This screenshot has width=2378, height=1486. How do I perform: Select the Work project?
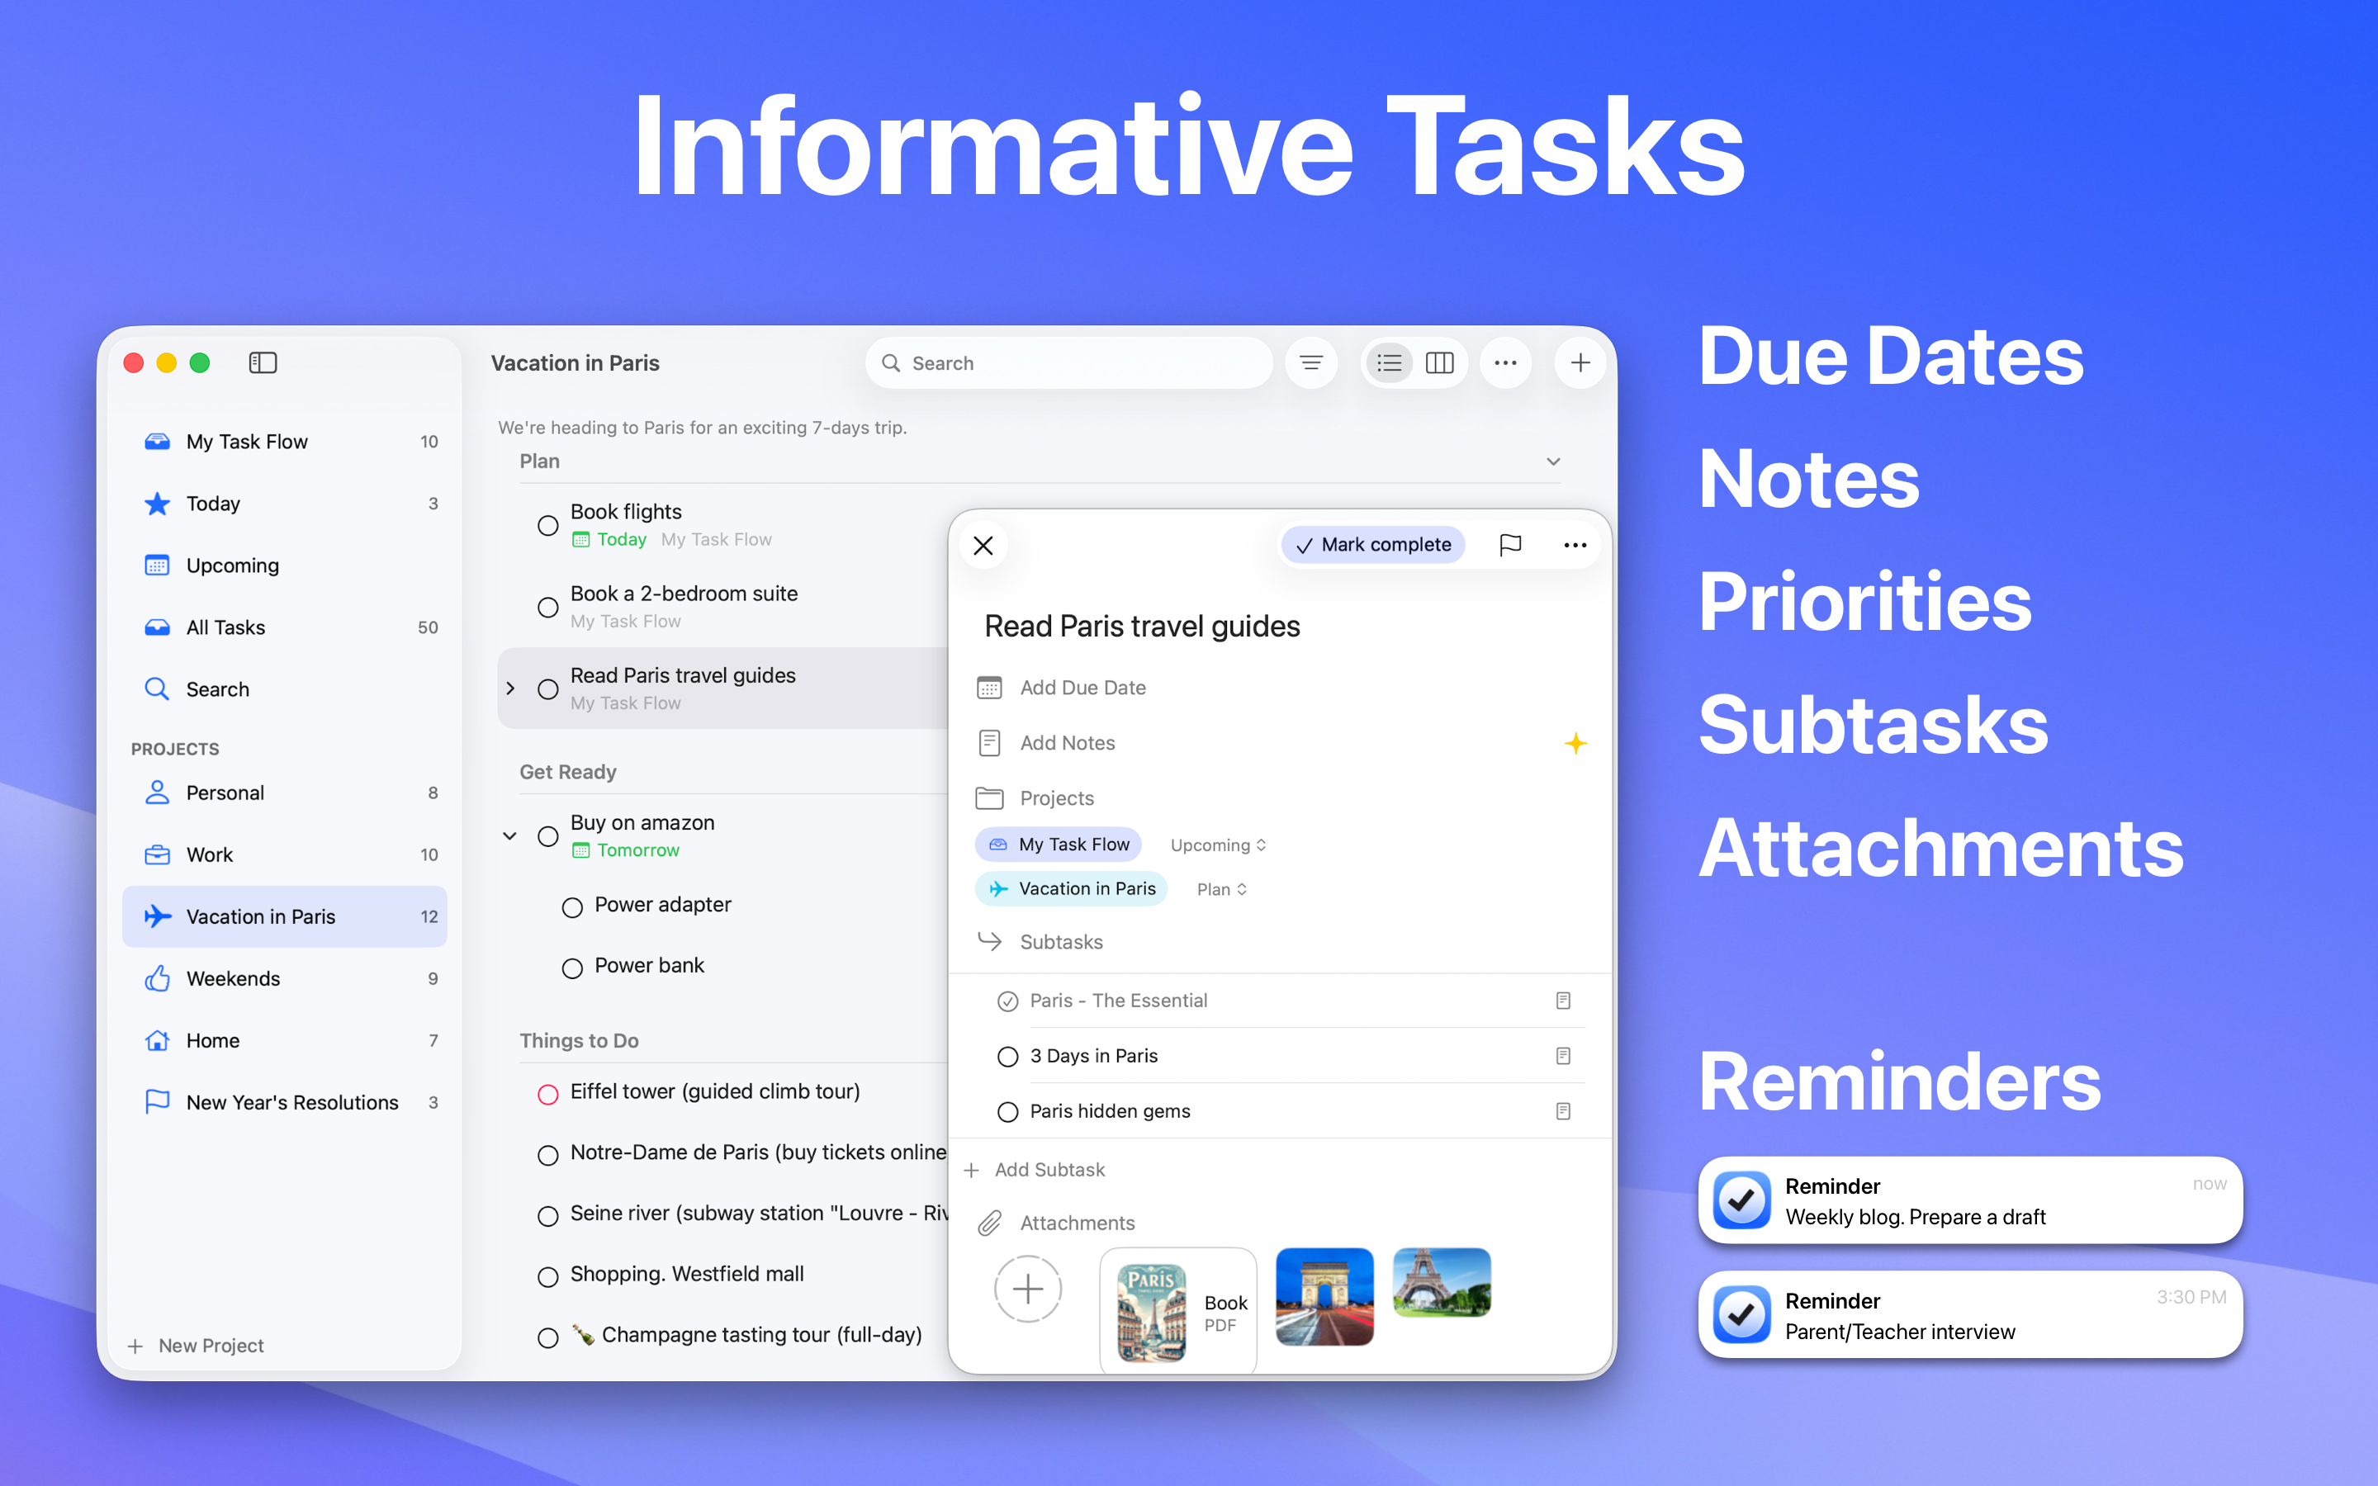tap(285, 854)
